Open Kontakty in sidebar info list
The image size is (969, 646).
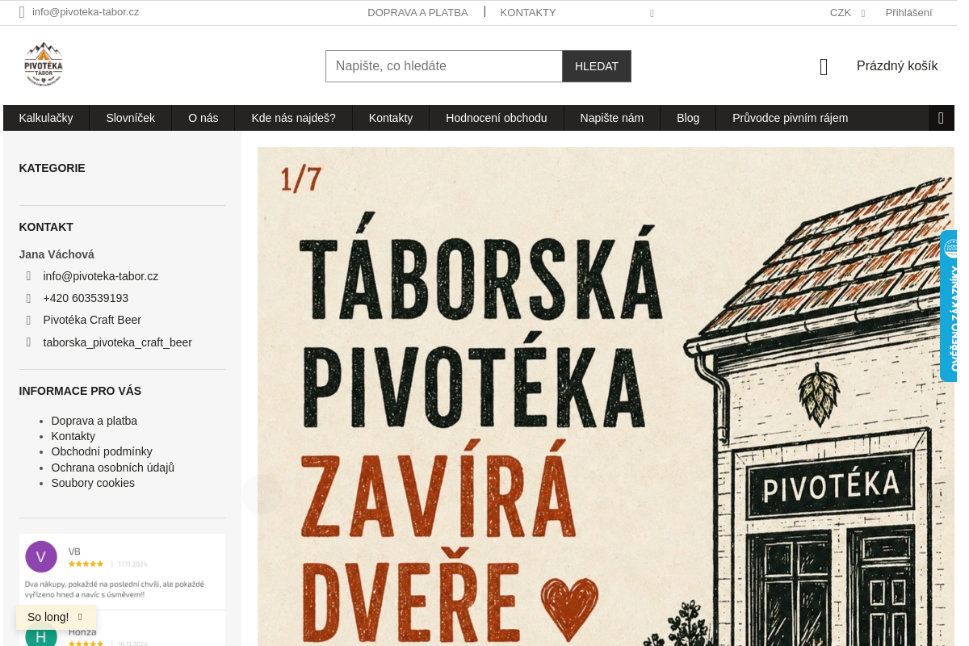click(73, 436)
